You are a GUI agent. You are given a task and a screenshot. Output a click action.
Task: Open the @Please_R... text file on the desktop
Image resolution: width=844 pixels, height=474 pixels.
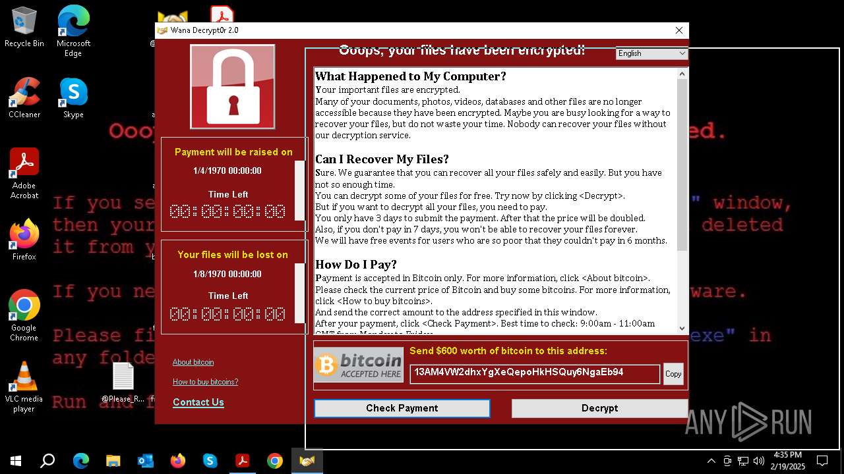coord(123,382)
